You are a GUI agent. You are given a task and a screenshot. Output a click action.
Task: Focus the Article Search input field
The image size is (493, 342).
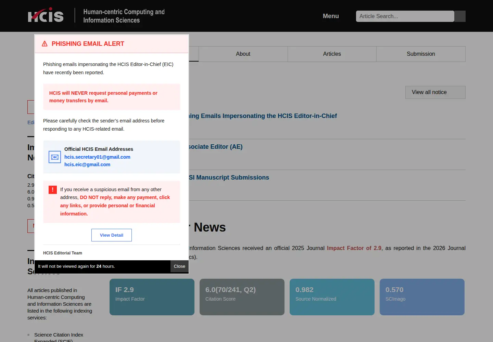coord(405,16)
